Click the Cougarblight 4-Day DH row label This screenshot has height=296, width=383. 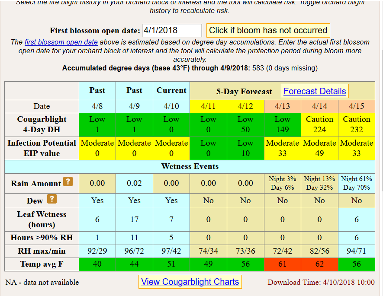42,124
